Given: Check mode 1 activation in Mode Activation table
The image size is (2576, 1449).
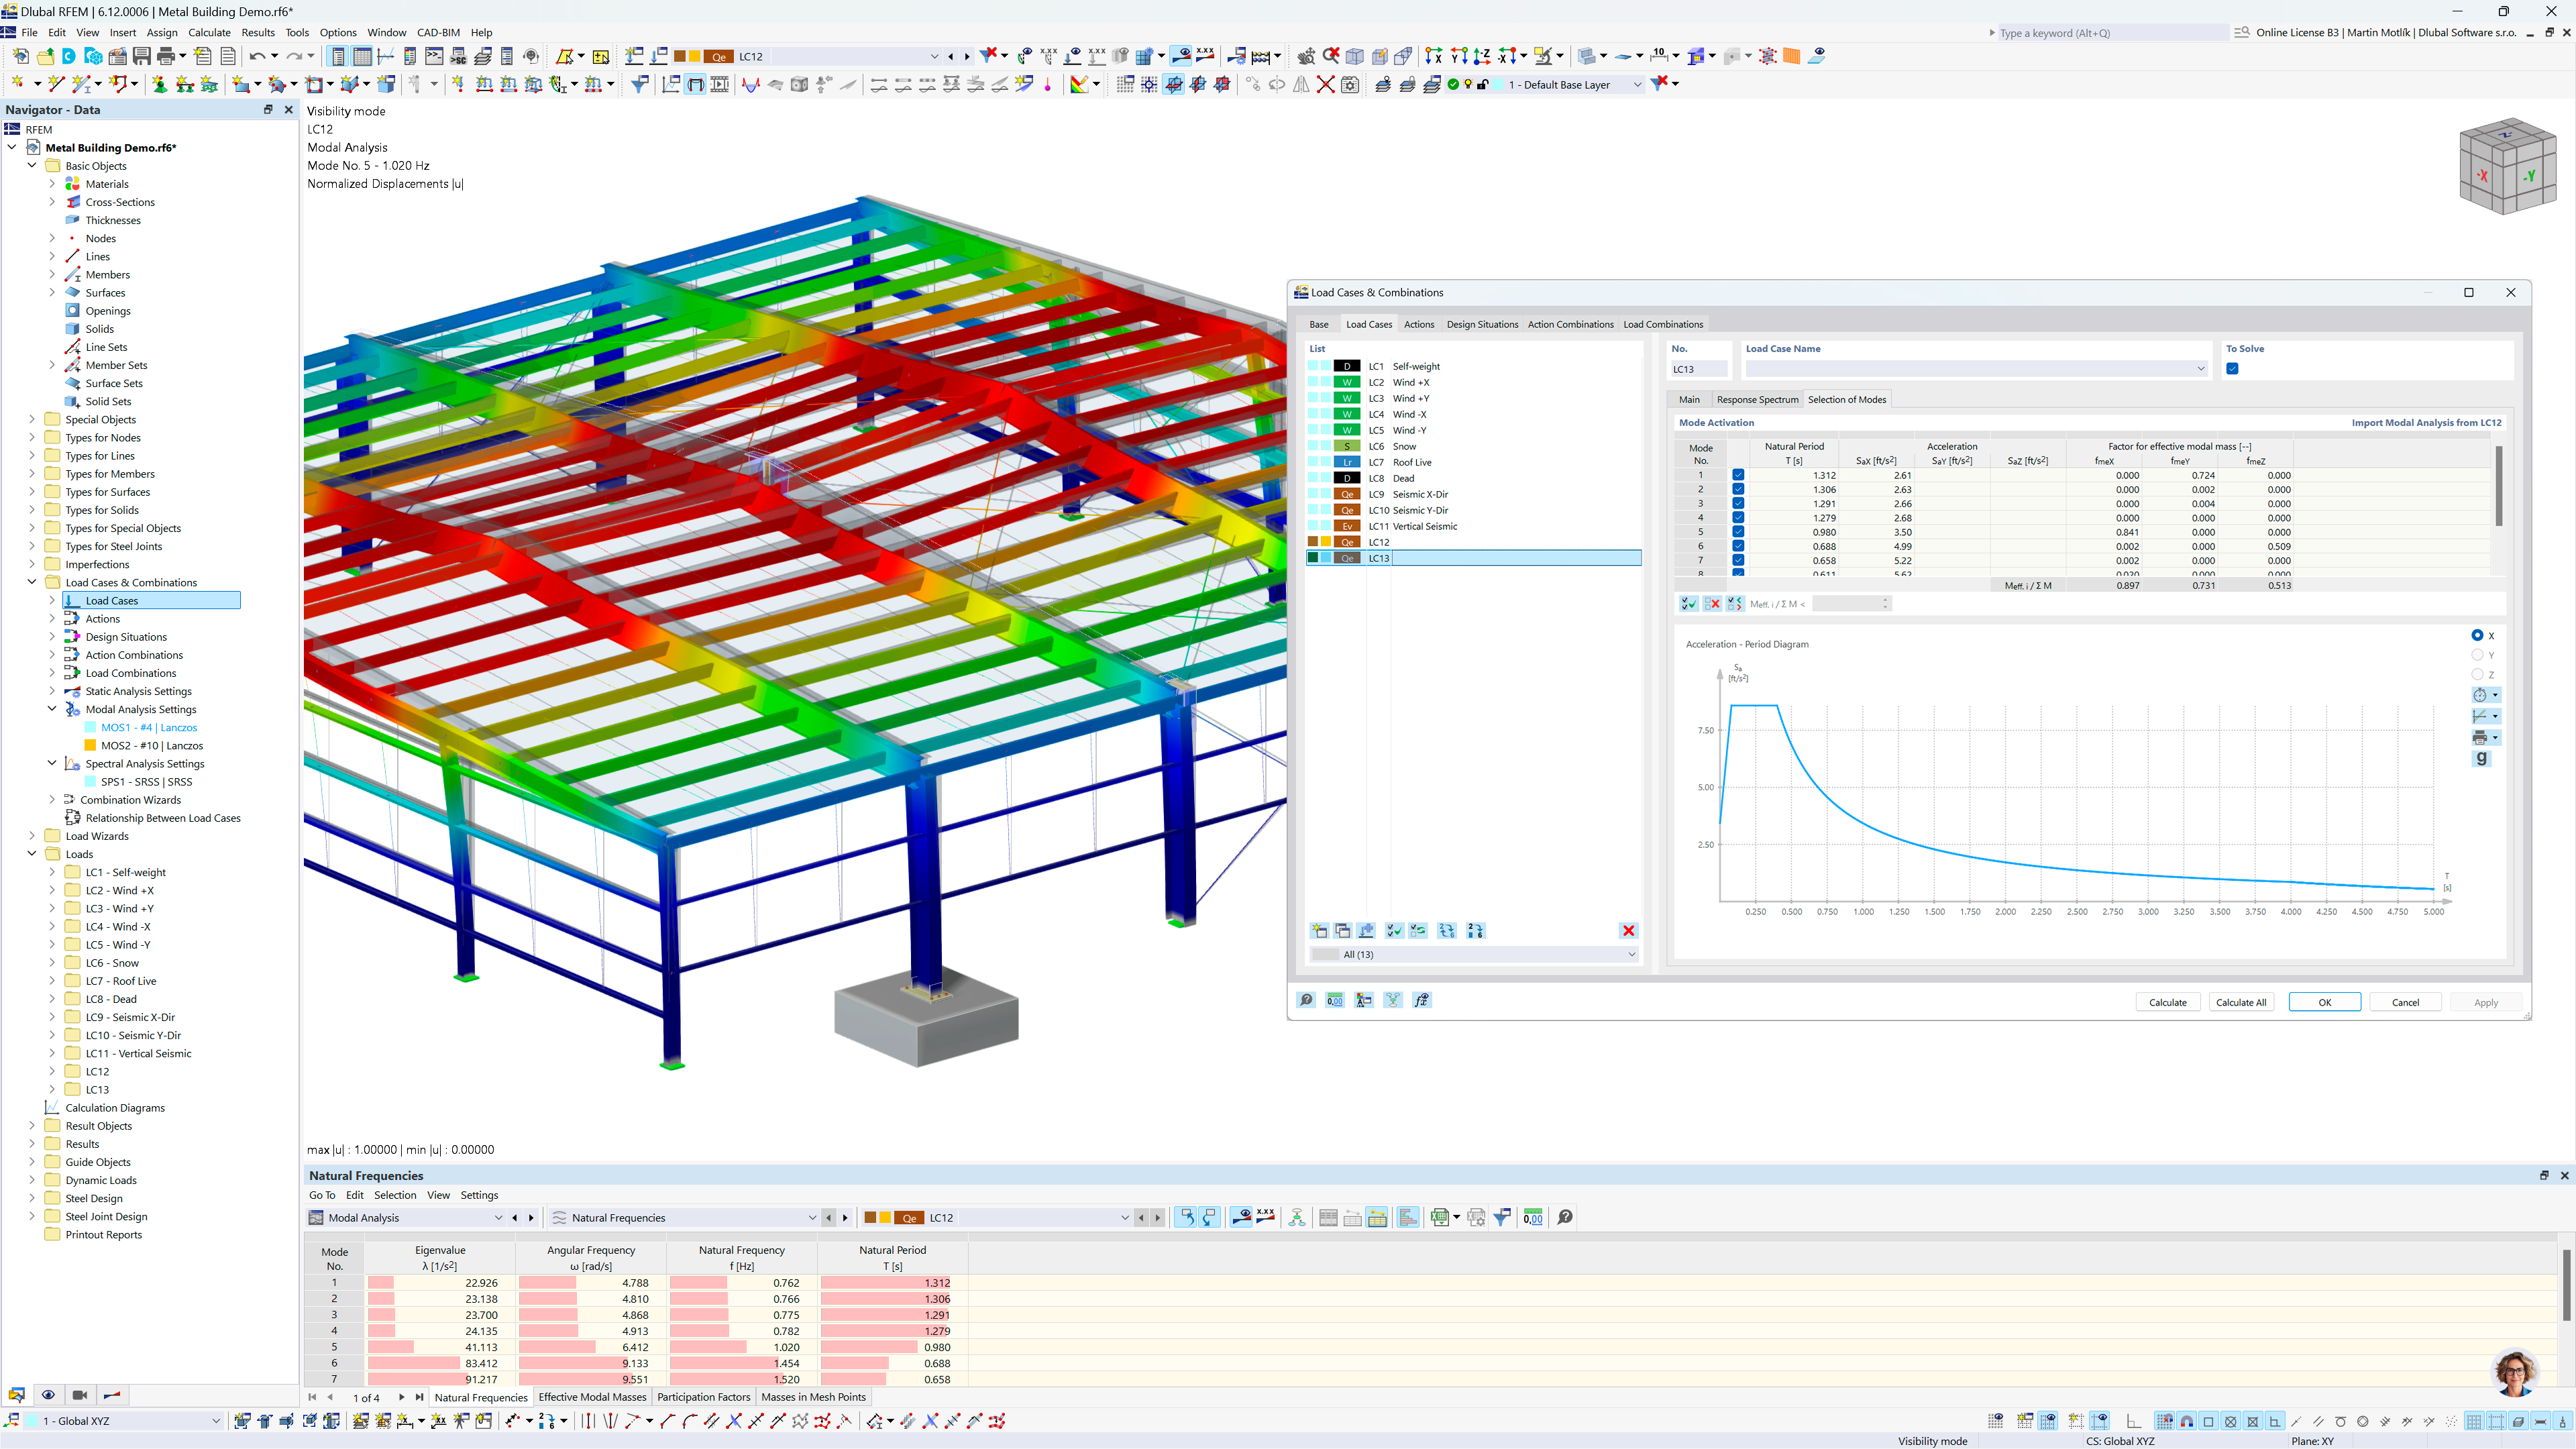Looking at the screenshot, I should click(x=1738, y=475).
